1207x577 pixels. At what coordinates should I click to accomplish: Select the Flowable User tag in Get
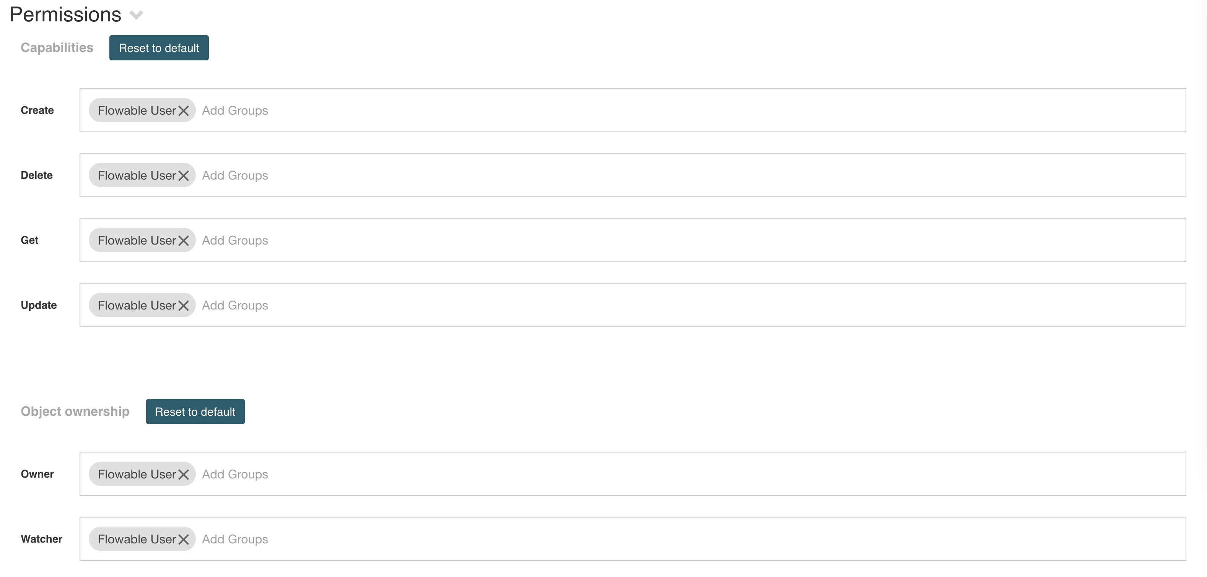pos(137,241)
